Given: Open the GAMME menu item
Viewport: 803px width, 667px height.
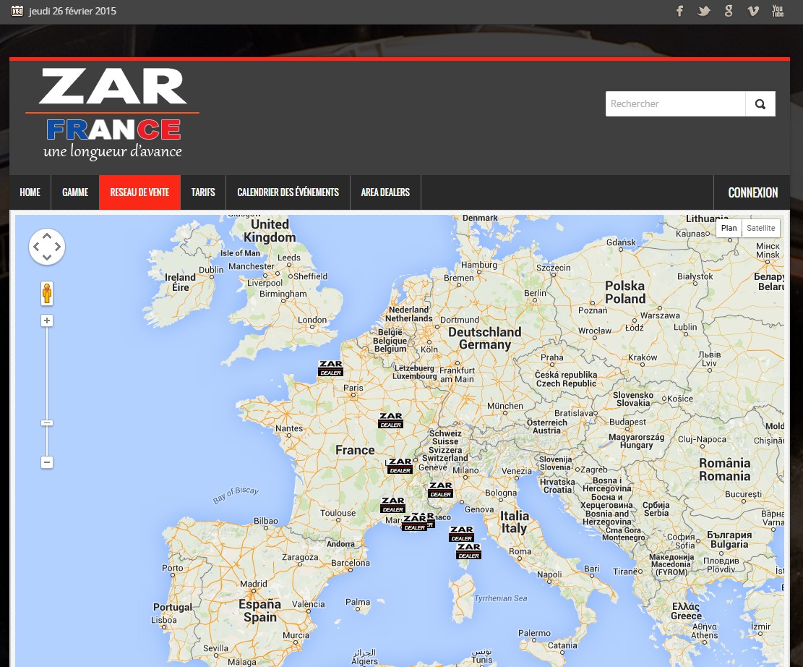Looking at the screenshot, I should pos(75,192).
